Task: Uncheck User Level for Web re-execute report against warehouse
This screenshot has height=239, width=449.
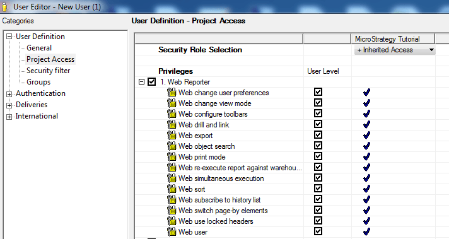Action: click(x=318, y=167)
